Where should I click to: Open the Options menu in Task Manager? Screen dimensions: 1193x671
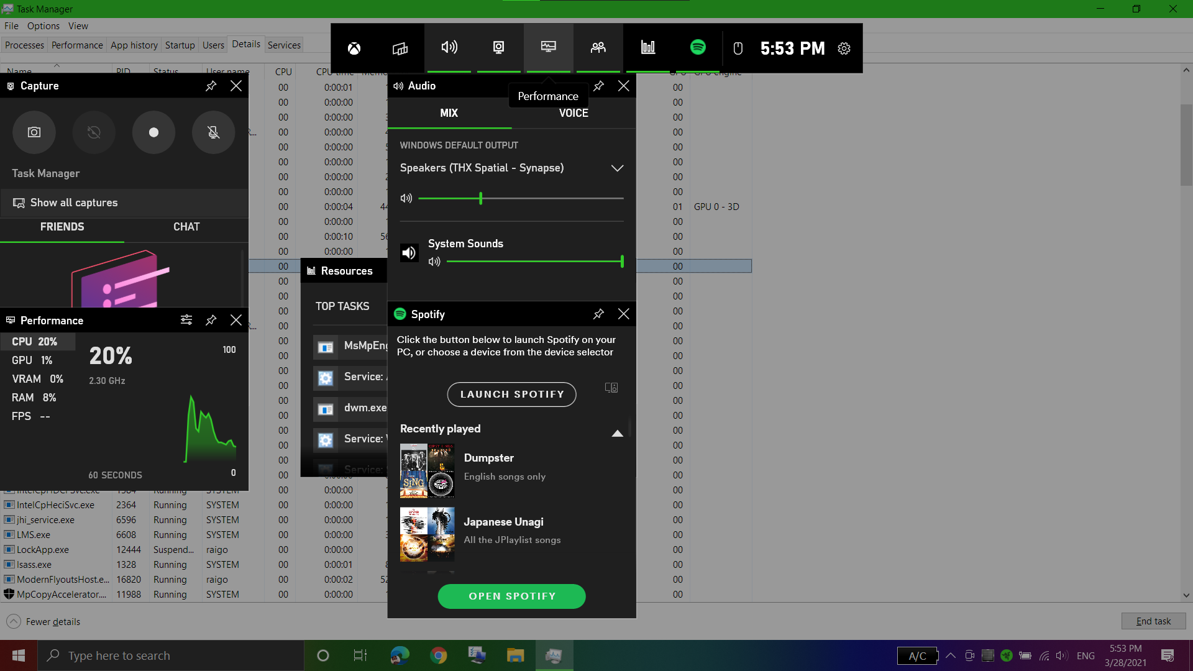pos(43,25)
